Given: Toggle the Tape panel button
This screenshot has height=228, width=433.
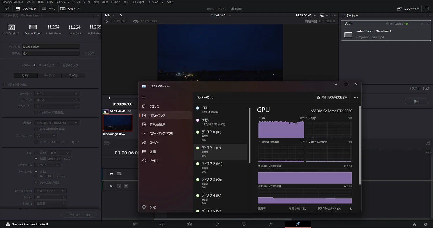Looking at the screenshot, I should (x=48, y=9).
